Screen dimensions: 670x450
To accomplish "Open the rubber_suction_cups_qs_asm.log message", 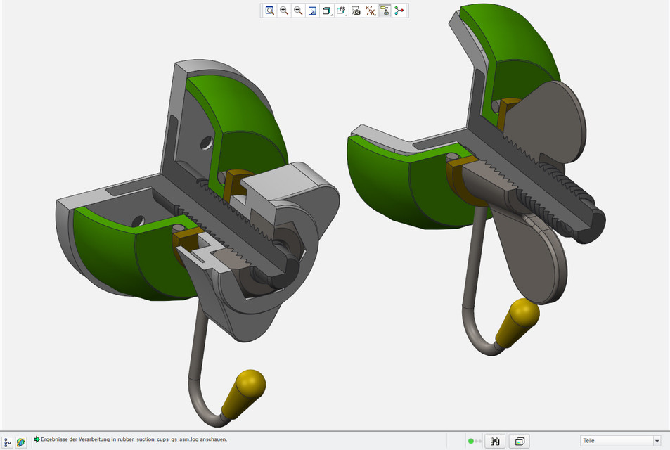I will click(x=134, y=439).
